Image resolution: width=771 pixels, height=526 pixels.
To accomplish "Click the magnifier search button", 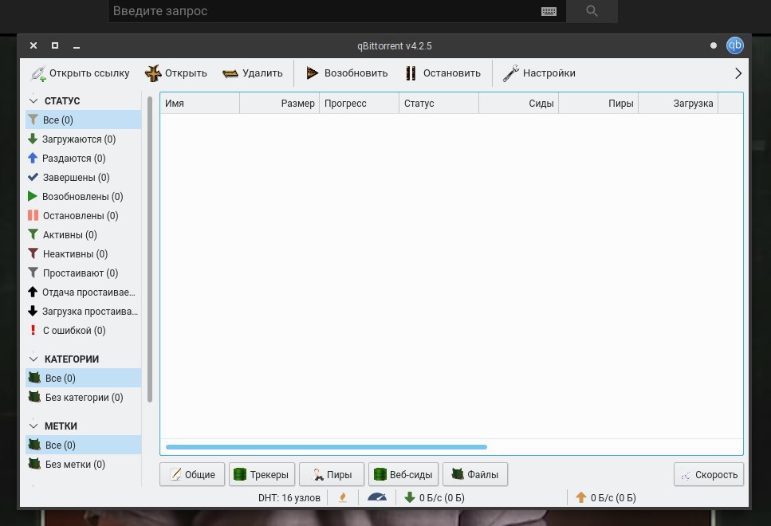I will pyautogui.click(x=592, y=11).
